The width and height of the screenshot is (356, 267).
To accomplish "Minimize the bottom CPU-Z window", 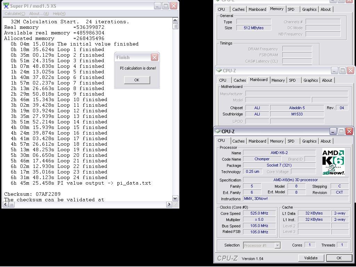I will pyautogui.click(x=333, y=131).
